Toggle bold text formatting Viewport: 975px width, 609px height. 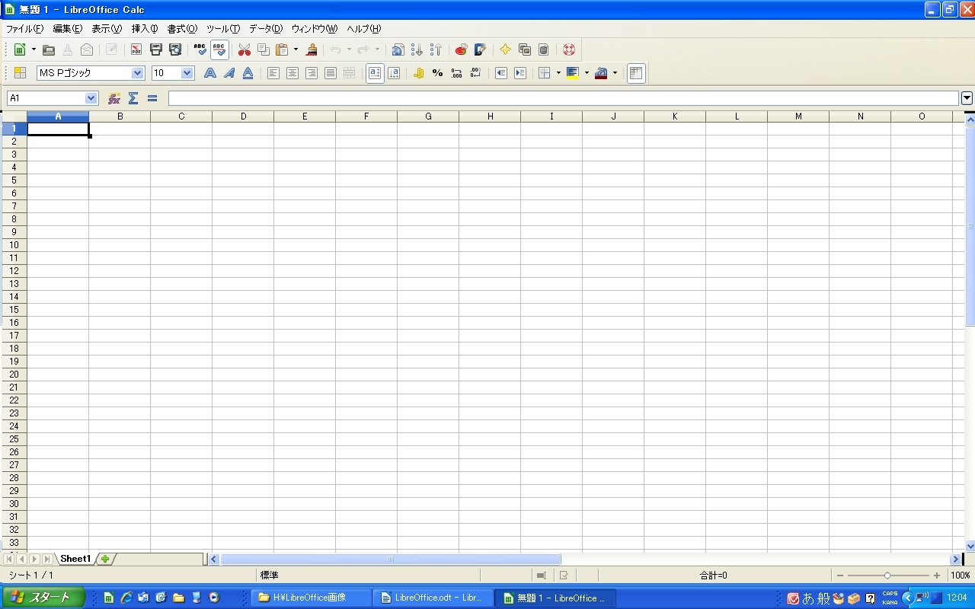(210, 73)
